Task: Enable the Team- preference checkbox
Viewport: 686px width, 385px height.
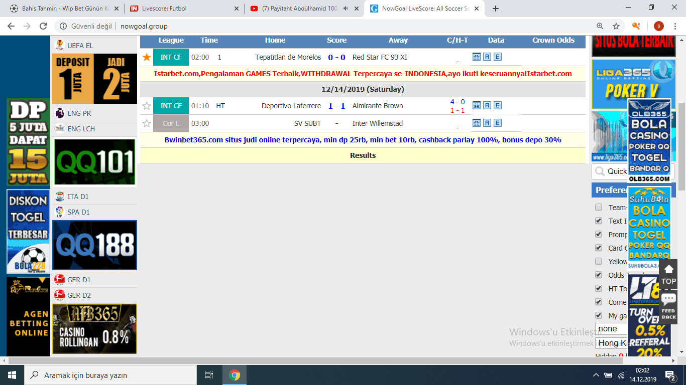Action: pyautogui.click(x=599, y=207)
